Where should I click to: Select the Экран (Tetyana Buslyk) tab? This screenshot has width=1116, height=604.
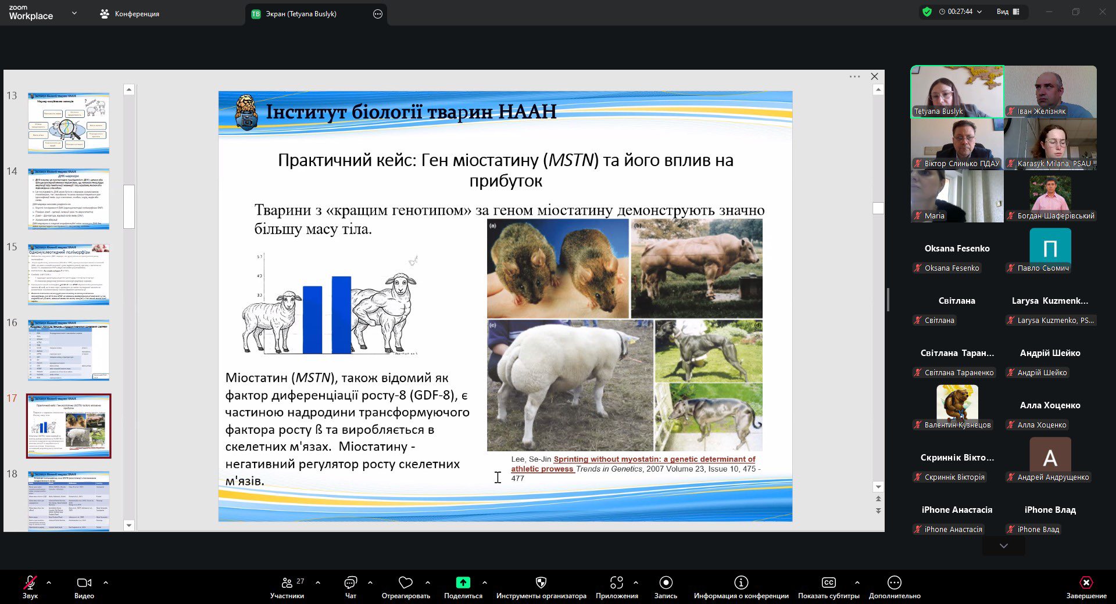(301, 14)
